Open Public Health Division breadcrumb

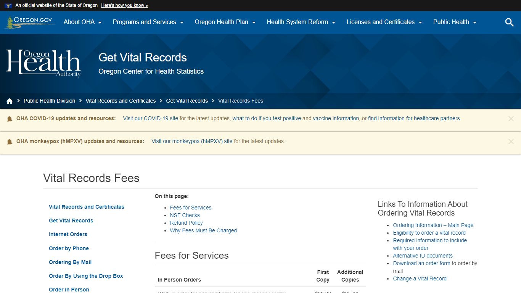[50, 101]
